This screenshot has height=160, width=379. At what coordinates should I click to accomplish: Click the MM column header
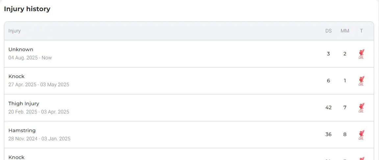(345, 31)
